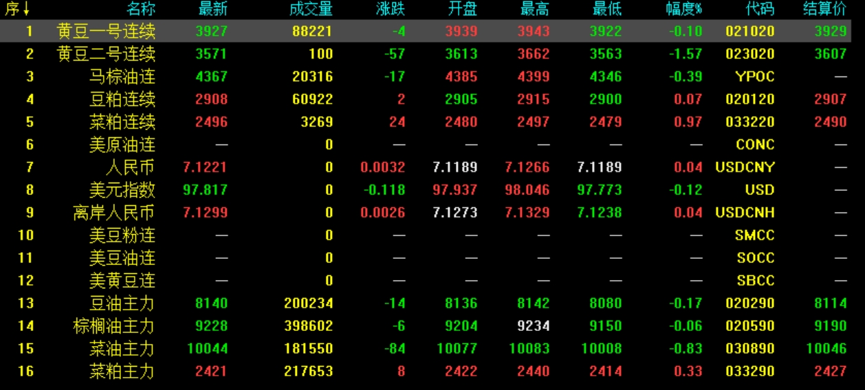Open the 棕榈油主力 contract name
This screenshot has height=390, width=865.
click(x=114, y=326)
